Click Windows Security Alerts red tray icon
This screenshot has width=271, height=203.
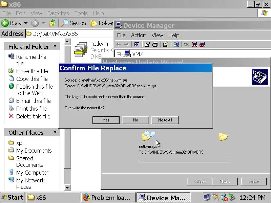coord(224,198)
